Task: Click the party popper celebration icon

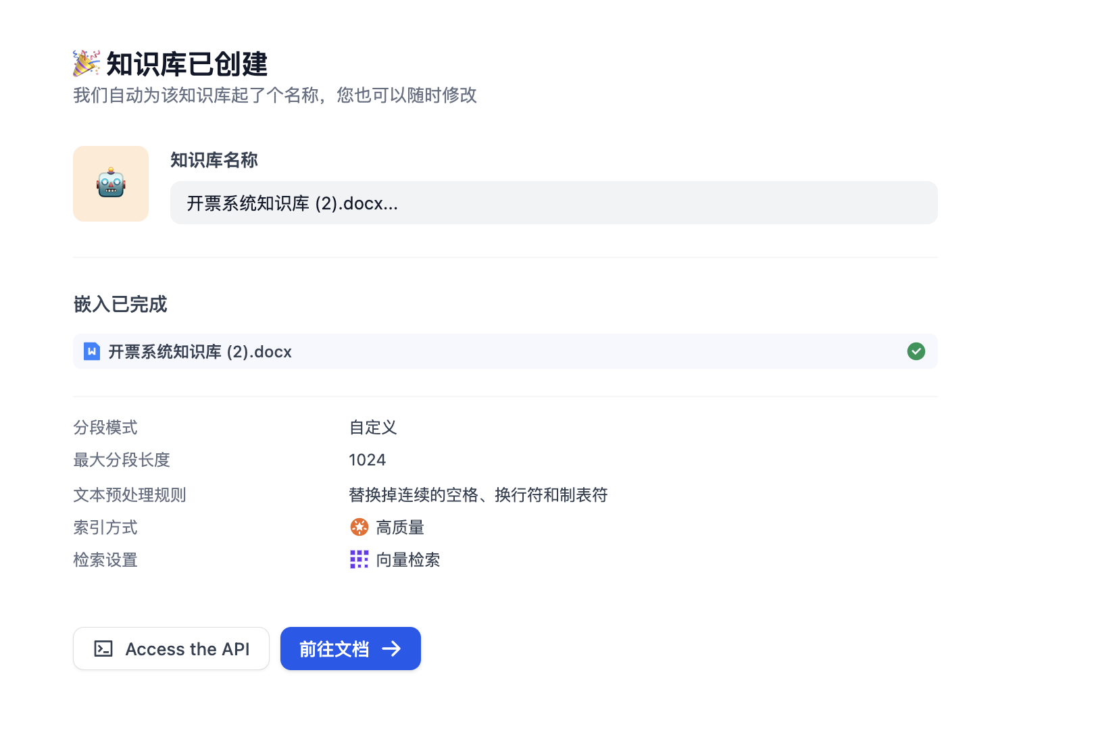Action: pyautogui.click(x=86, y=64)
